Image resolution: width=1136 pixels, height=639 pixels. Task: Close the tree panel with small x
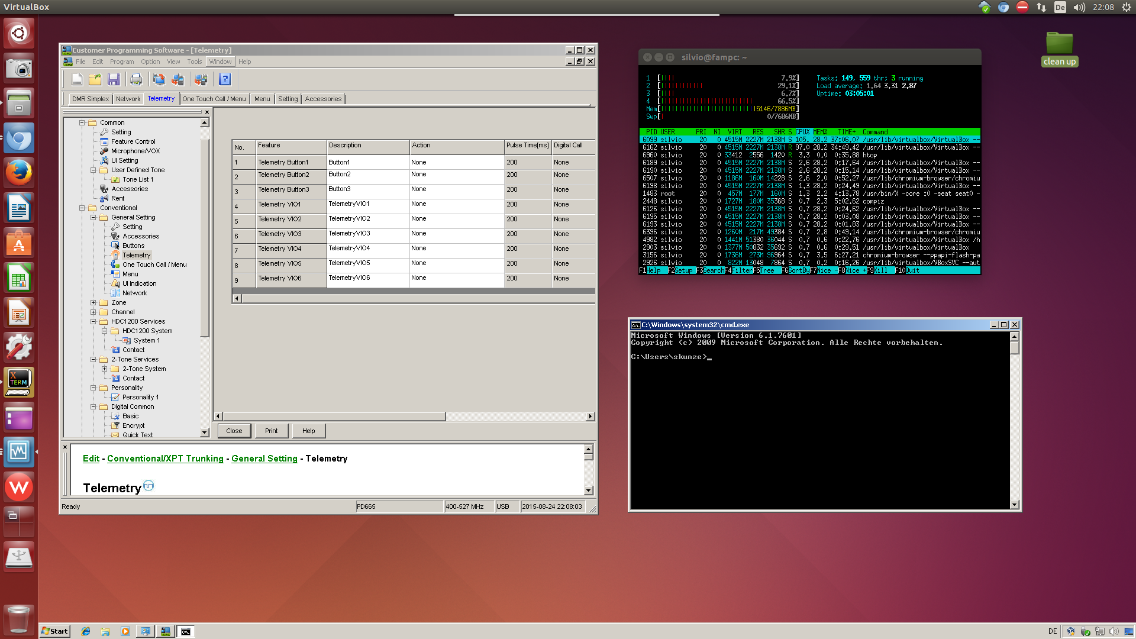tap(207, 112)
